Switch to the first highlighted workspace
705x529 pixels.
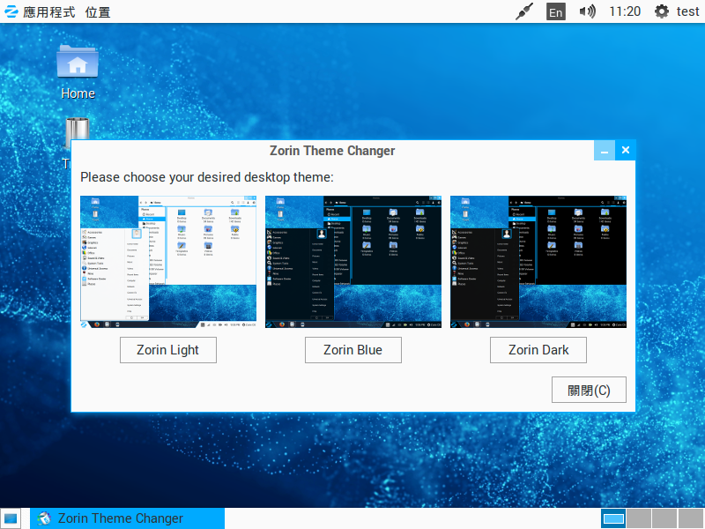coord(613,518)
